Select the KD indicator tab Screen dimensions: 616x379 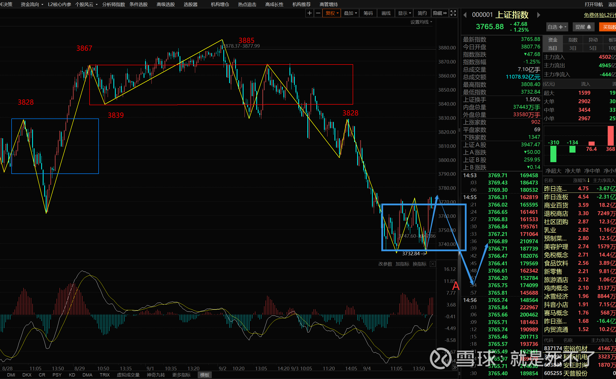click(72, 375)
